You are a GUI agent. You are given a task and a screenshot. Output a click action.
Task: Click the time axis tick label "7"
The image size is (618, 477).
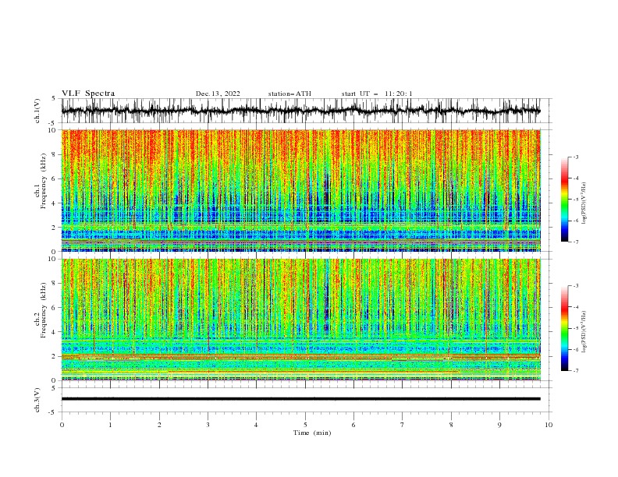click(x=403, y=425)
